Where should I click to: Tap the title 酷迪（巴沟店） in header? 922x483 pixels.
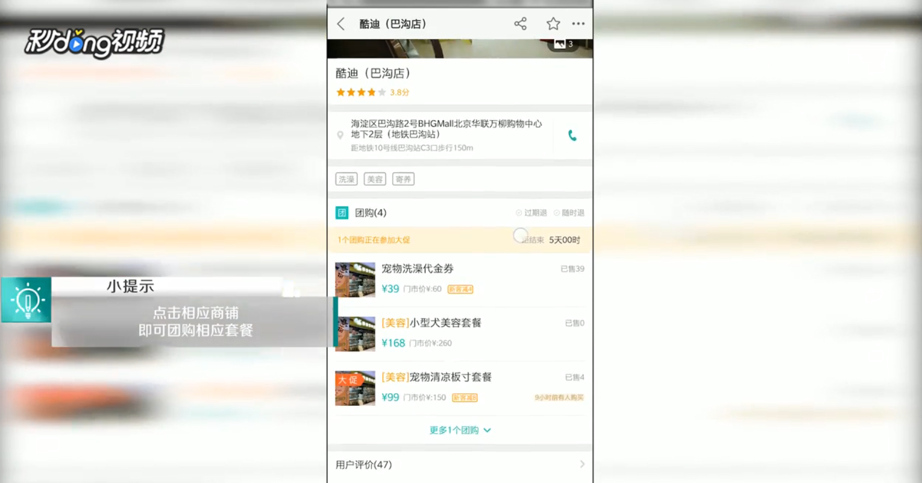393,24
